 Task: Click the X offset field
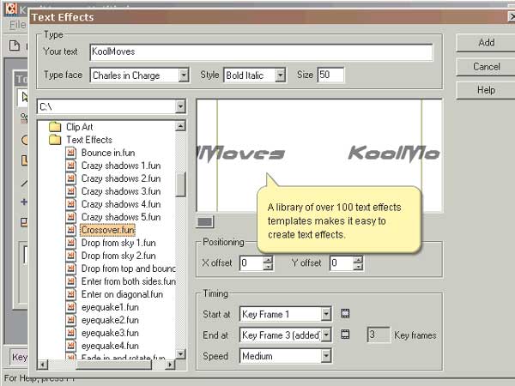[x=251, y=263]
